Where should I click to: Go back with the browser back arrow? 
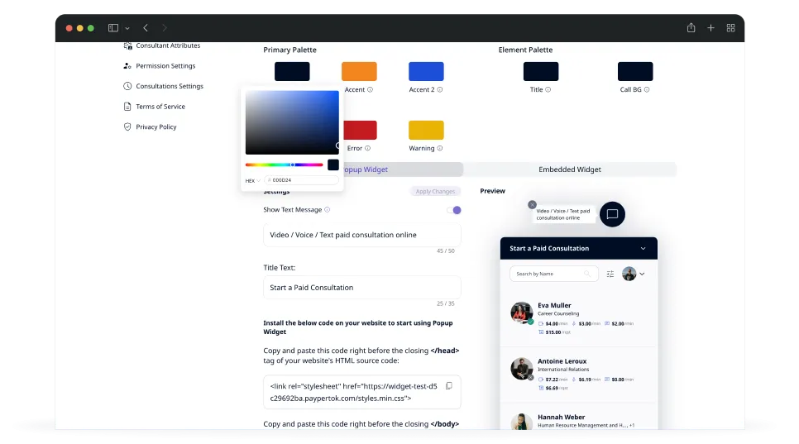click(x=146, y=28)
